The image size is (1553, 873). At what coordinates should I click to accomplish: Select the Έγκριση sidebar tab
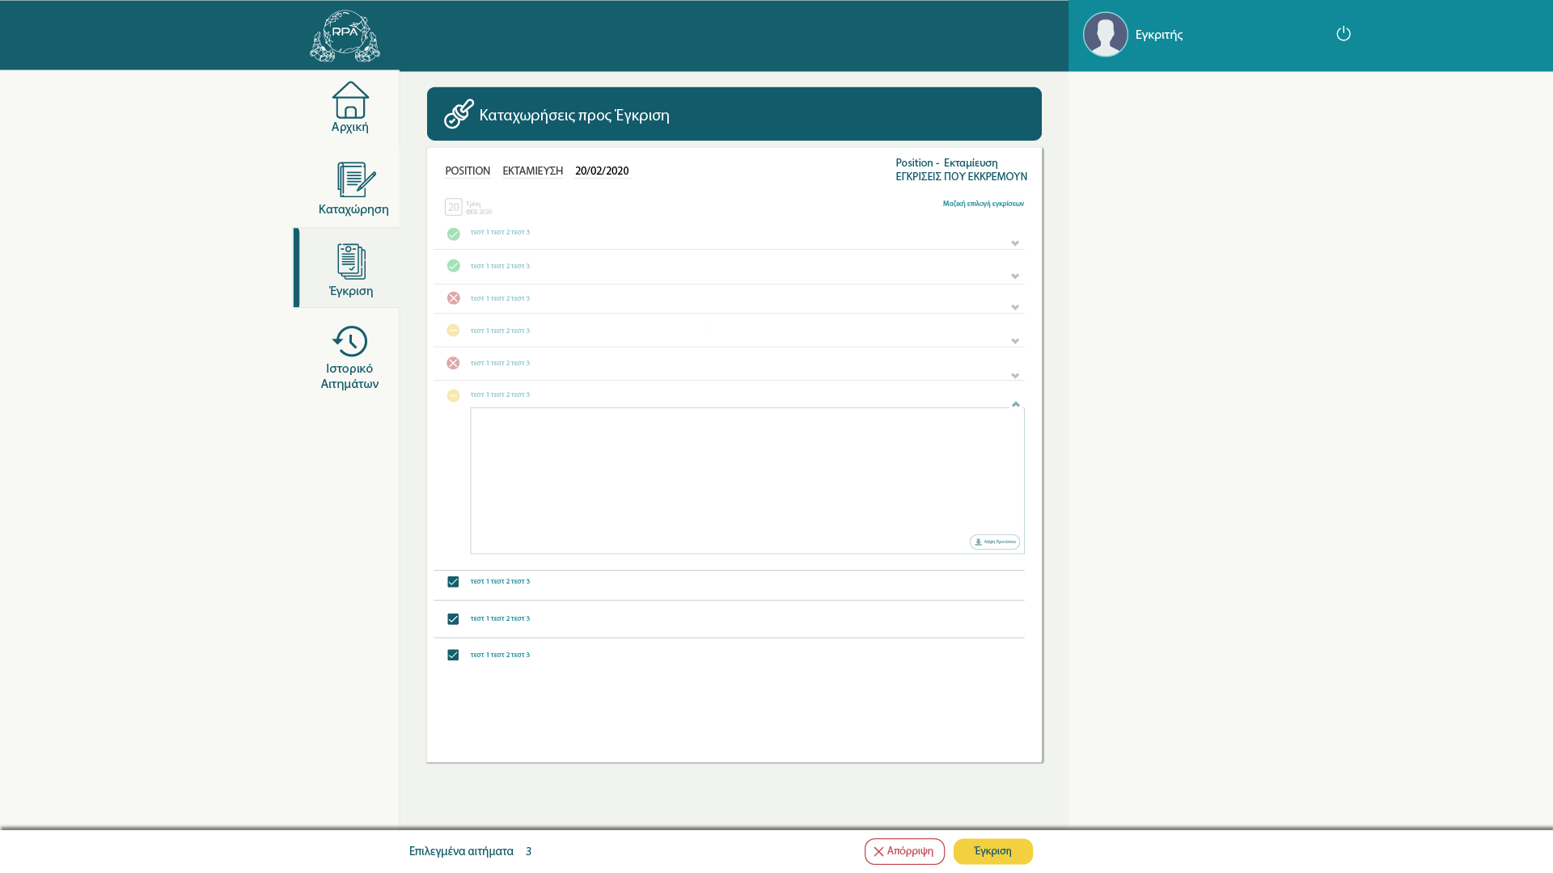pos(350,268)
